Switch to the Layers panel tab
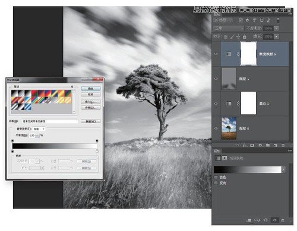 point(217,14)
